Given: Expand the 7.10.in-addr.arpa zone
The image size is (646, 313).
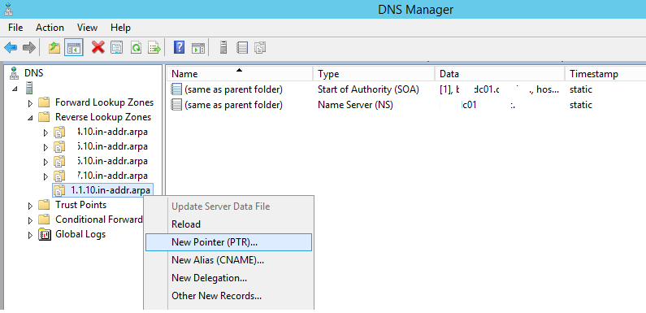Looking at the screenshot, I should coord(46,177).
